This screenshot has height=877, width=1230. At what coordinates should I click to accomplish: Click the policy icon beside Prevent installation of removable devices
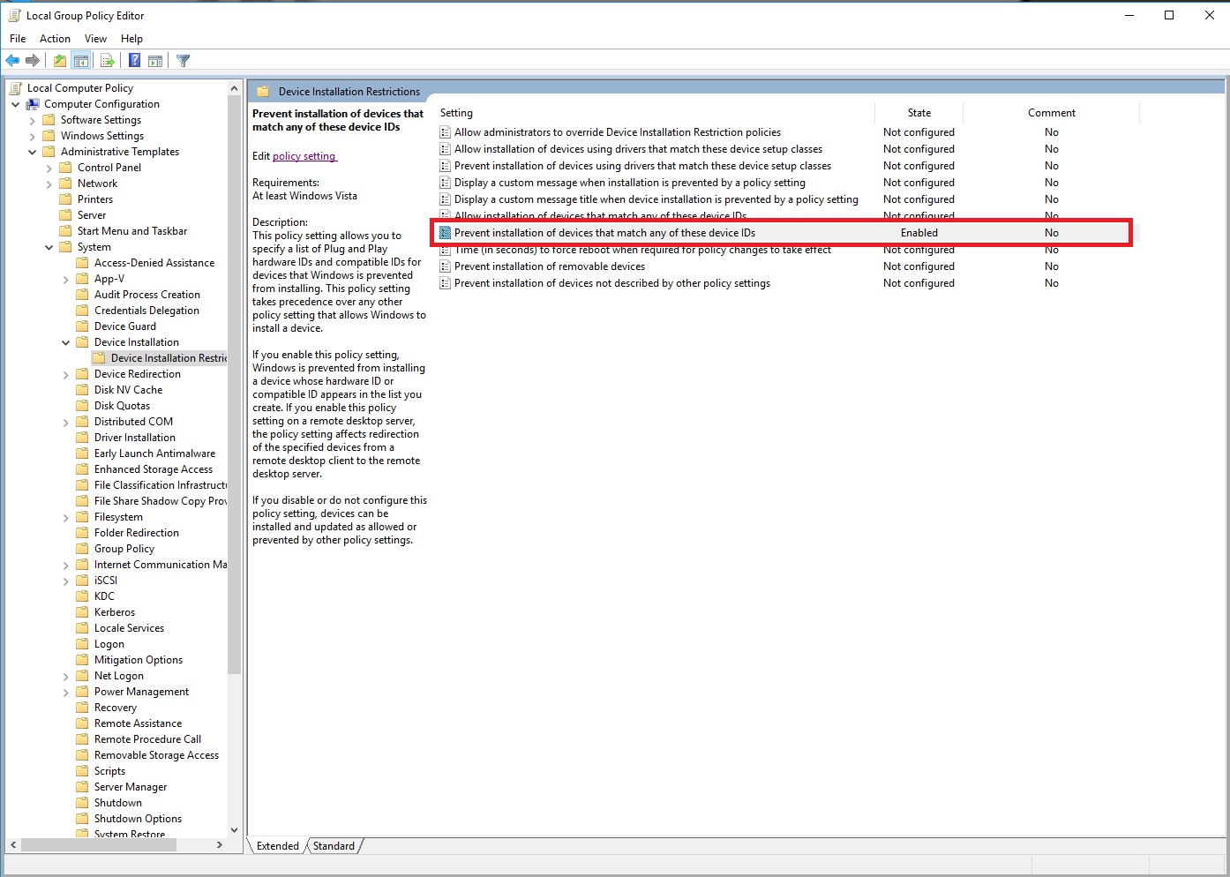446,266
